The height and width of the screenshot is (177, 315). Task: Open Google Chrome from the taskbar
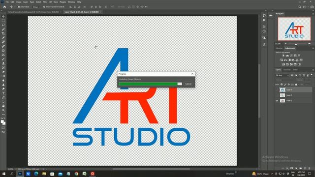(x=76, y=174)
